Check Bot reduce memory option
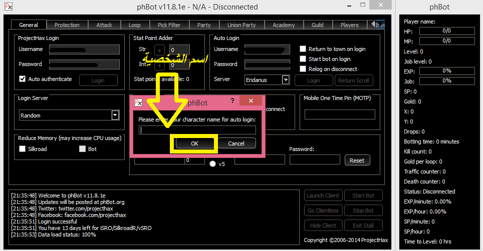Screen dimensions: 483x251 pos(82,148)
